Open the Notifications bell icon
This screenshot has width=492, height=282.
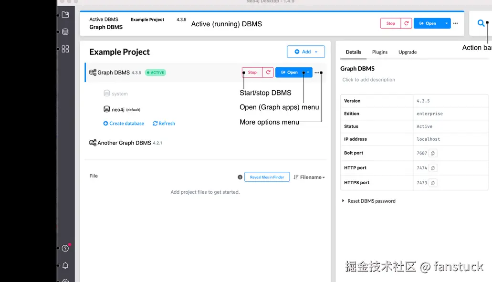(x=65, y=266)
